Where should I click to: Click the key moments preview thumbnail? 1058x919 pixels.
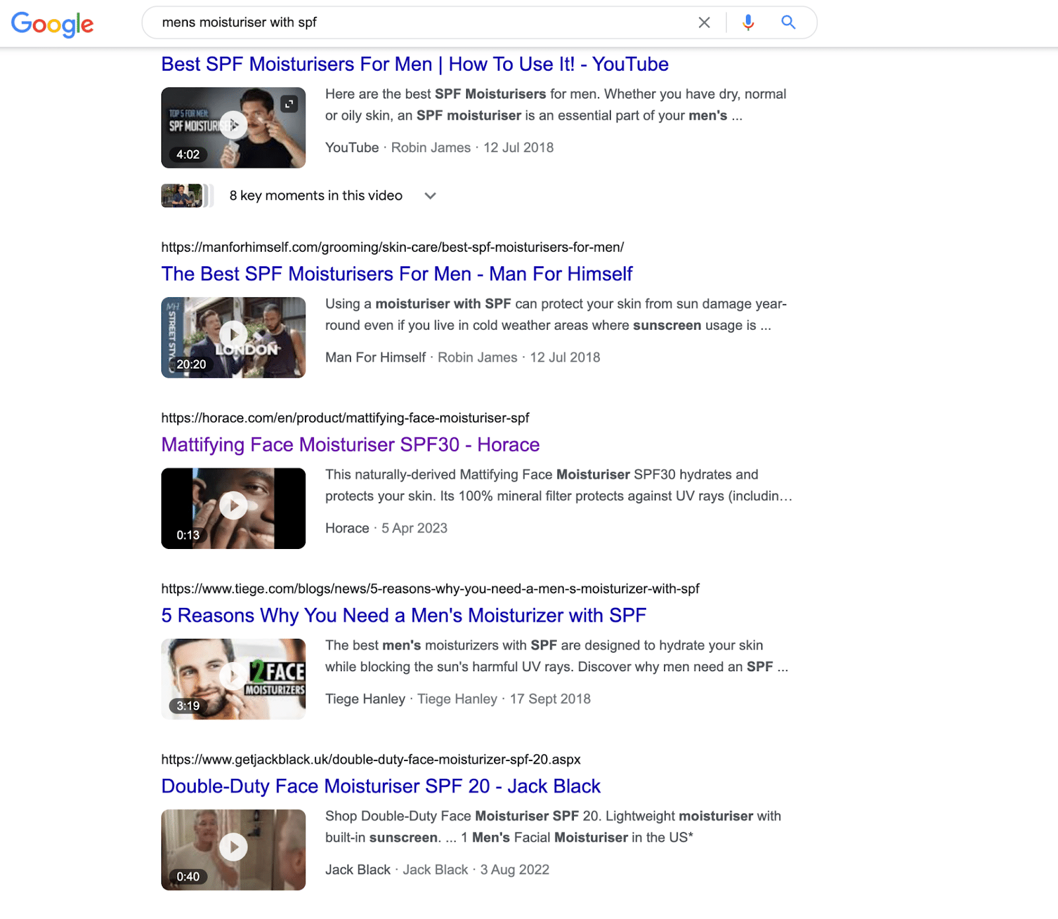183,196
